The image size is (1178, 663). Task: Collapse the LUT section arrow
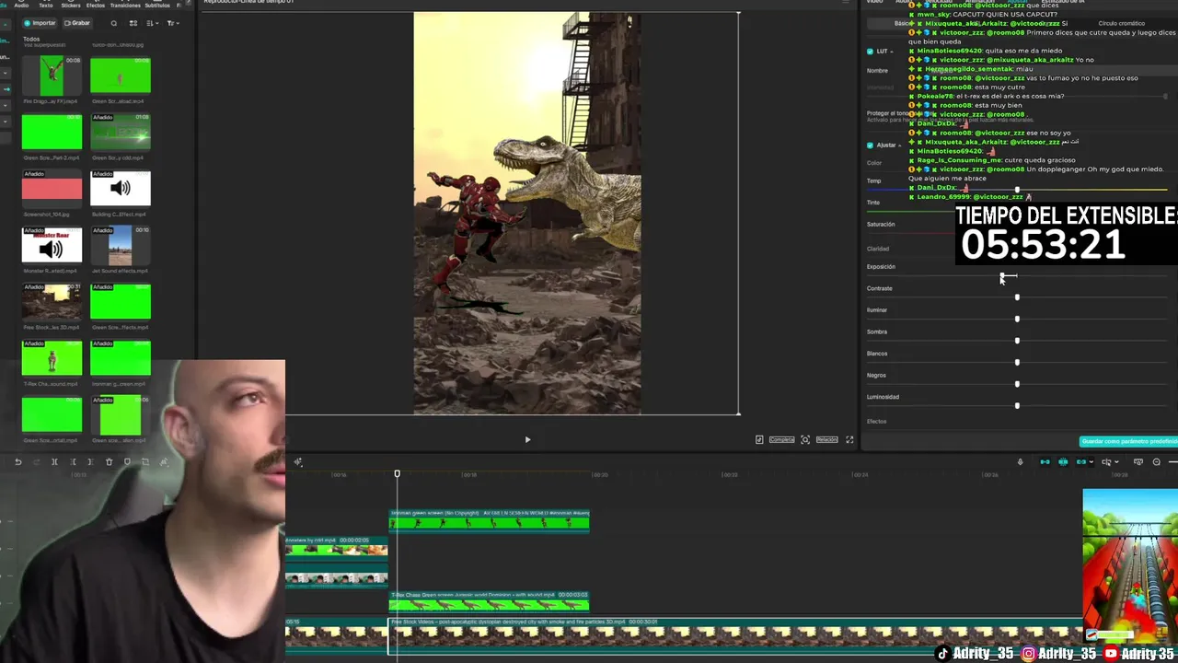tap(894, 52)
